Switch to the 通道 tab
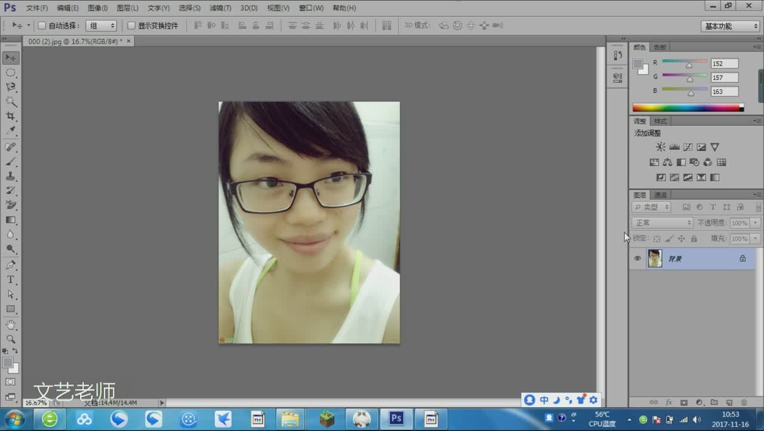Screen dimensions: 764x431 [660, 195]
